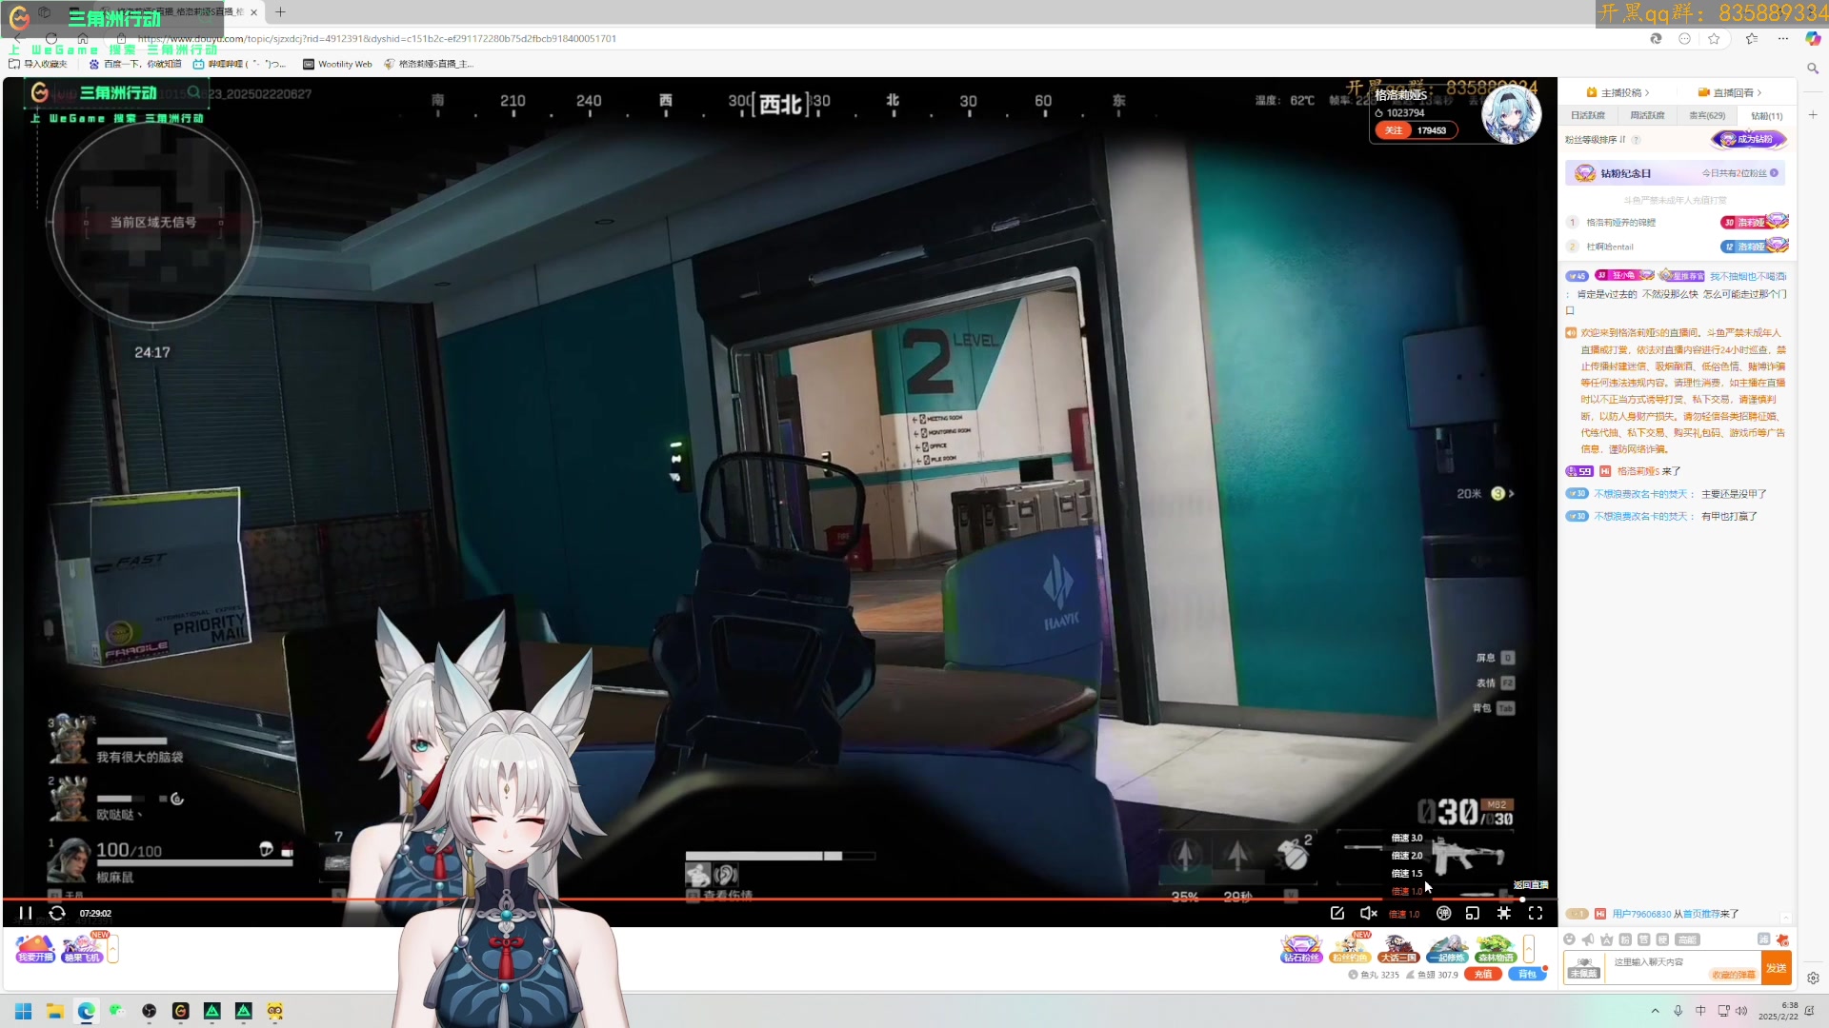Click the progress bar end handle
This screenshot has width=1829, height=1028.
point(1522,899)
